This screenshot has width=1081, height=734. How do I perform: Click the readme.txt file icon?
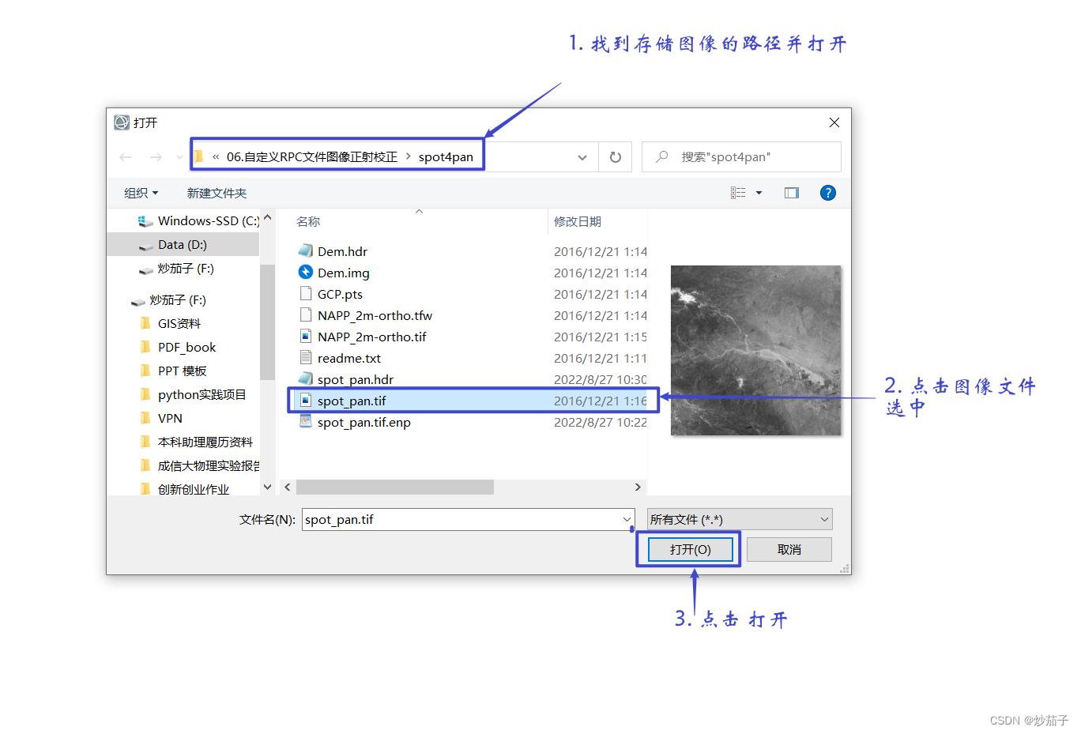click(x=306, y=357)
